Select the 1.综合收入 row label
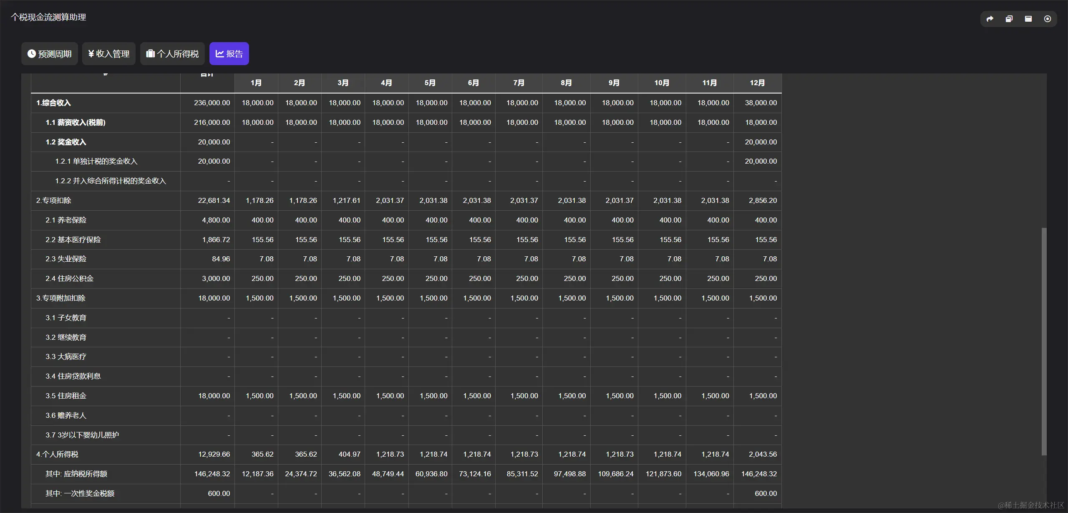 click(x=53, y=103)
